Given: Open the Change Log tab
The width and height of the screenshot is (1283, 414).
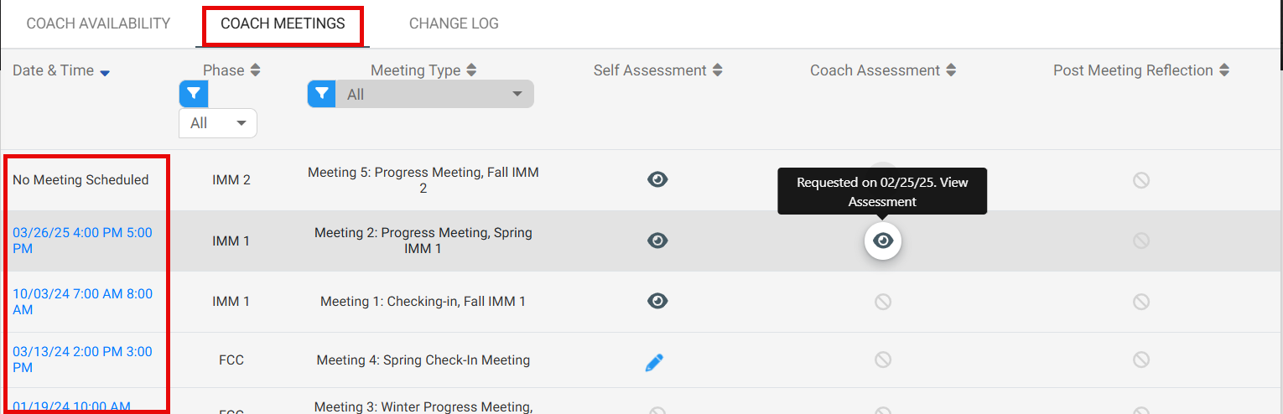Looking at the screenshot, I should (454, 23).
